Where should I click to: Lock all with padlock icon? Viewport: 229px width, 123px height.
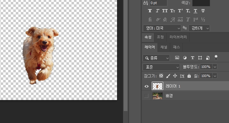pos(189,76)
